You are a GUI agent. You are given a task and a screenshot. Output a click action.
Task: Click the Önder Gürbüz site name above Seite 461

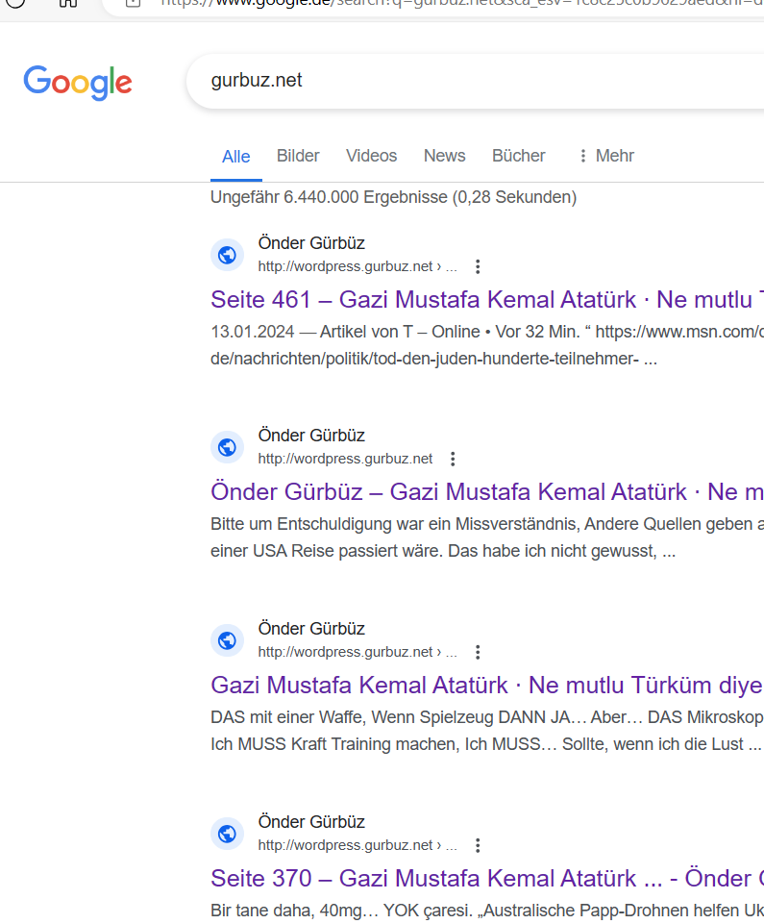pyautogui.click(x=311, y=243)
